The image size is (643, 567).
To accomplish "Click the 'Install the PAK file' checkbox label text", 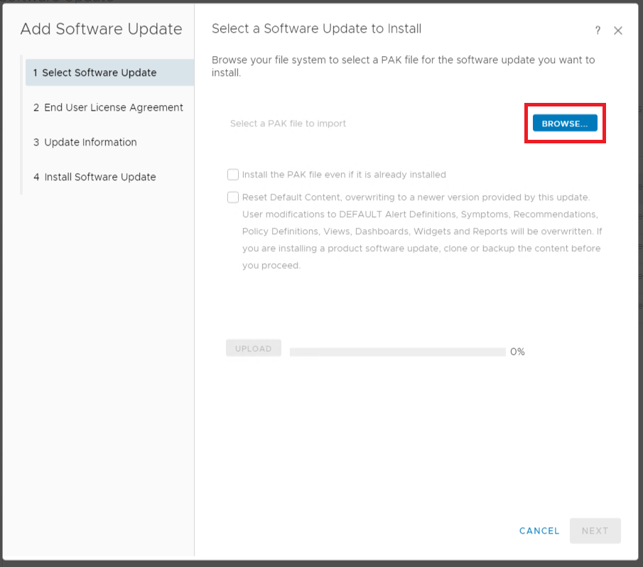I will coord(344,175).
